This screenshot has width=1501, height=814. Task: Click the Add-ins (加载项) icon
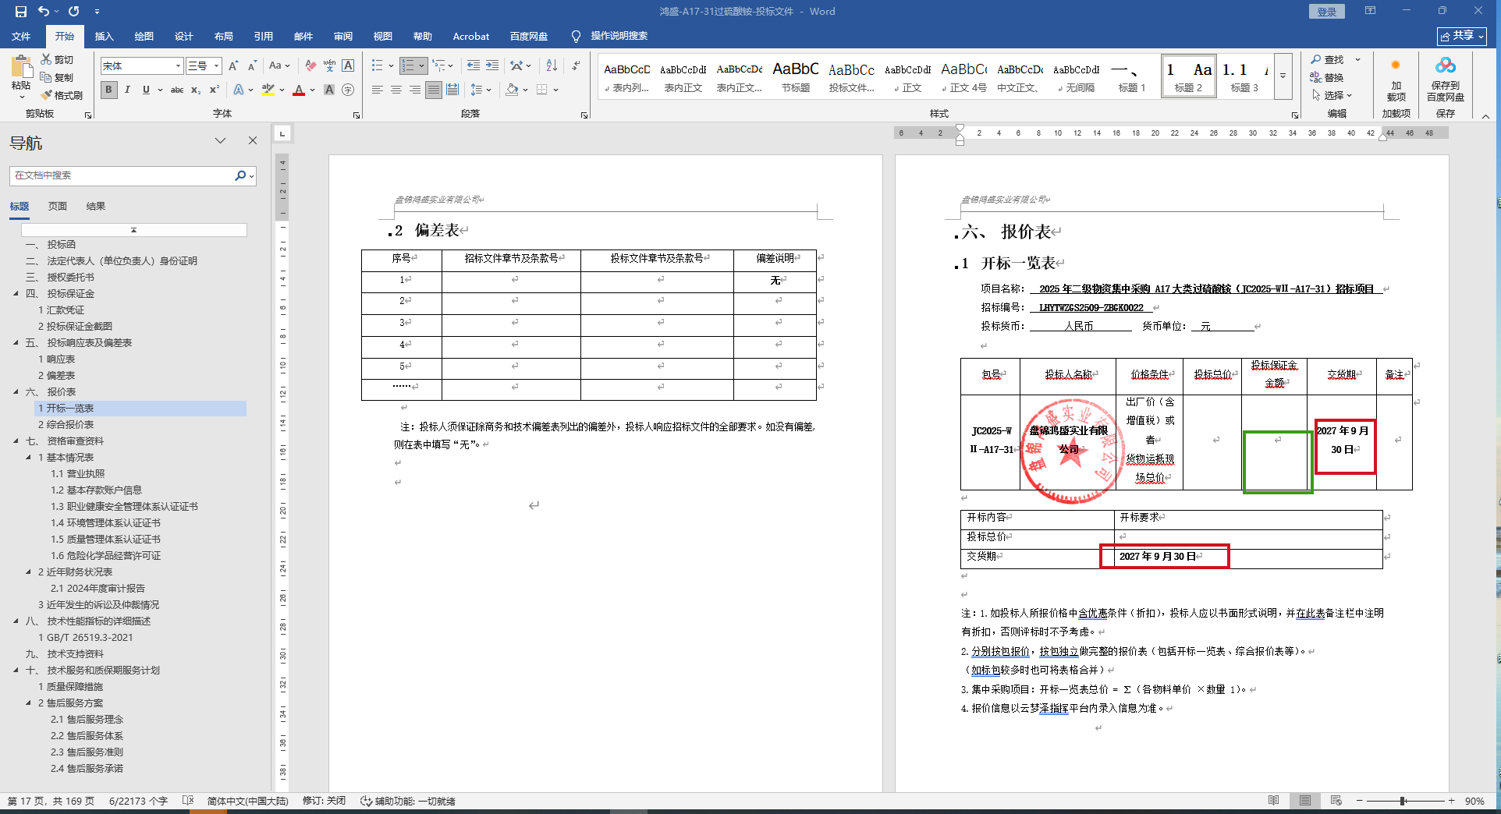pyautogui.click(x=1396, y=65)
